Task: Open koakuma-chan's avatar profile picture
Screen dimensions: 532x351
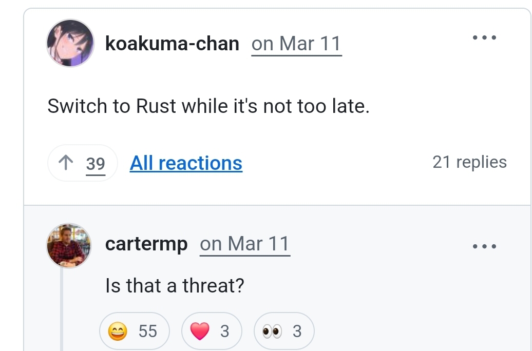Action: [x=70, y=43]
